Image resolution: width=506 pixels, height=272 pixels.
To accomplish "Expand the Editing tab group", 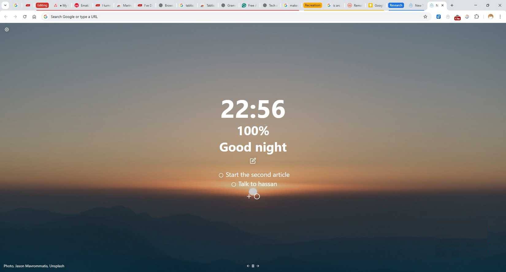I will 42,5.
